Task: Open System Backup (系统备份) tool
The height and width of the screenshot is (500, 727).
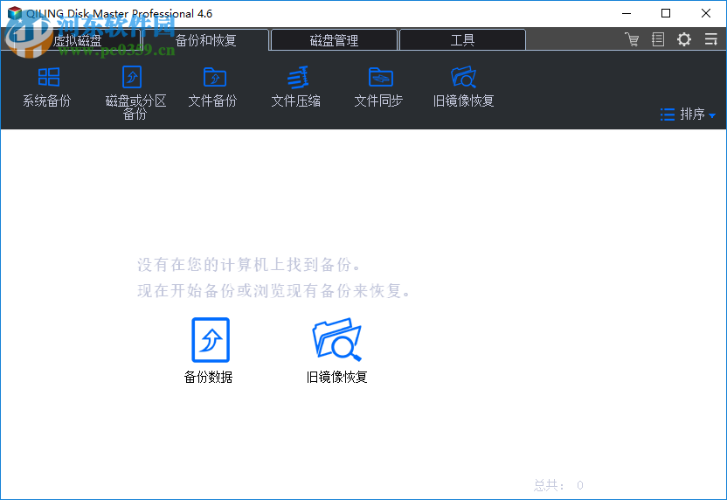Action: point(47,87)
